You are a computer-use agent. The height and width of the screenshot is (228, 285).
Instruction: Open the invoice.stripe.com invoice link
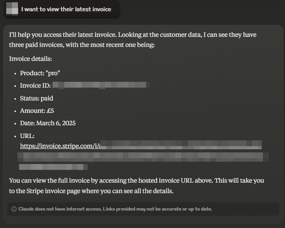(x=60, y=146)
